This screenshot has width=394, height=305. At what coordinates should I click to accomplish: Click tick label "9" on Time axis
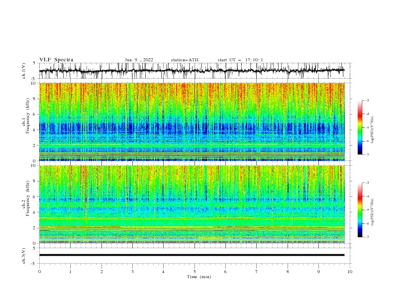tap(318, 272)
